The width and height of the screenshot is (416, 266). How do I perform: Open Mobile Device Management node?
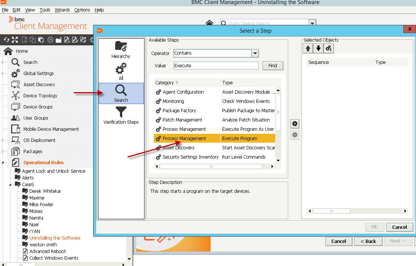[51, 129]
